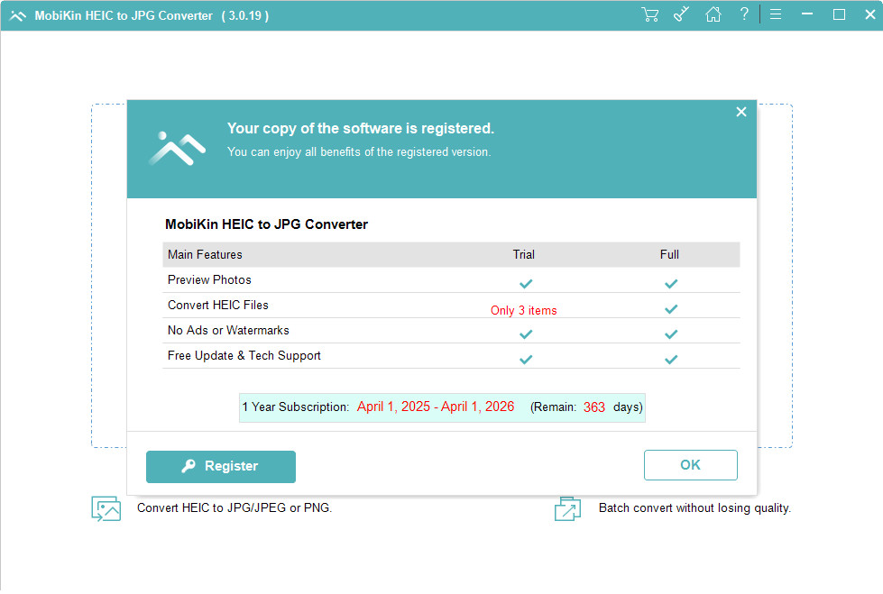The height and width of the screenshot is (594, 883).
Task: Select the 'No Ads or Watermarks' feature label
Action: pos(228,331)
